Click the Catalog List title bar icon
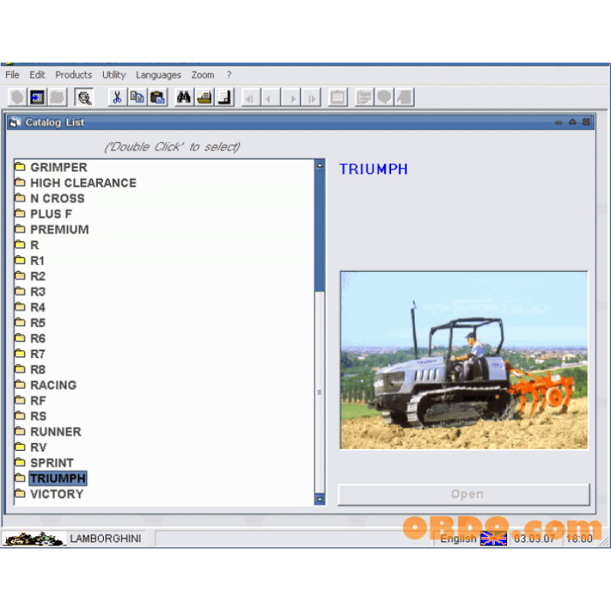611x611 pixels. [x=15, y=122]
